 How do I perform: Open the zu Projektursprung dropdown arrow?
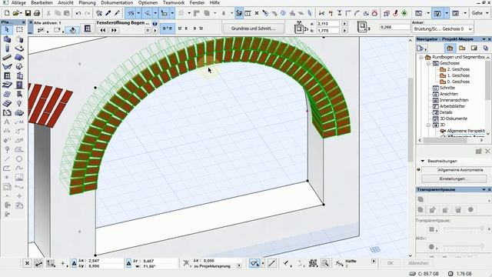coord(239,266)
